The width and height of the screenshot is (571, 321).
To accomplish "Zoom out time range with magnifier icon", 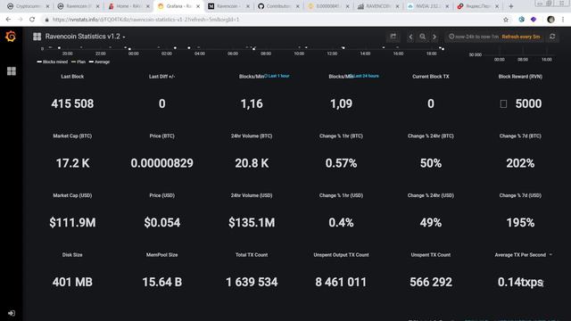I will pos(422,37).
